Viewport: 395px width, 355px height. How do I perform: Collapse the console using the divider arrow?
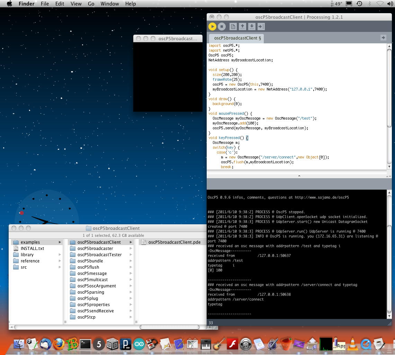pos(299,176)
